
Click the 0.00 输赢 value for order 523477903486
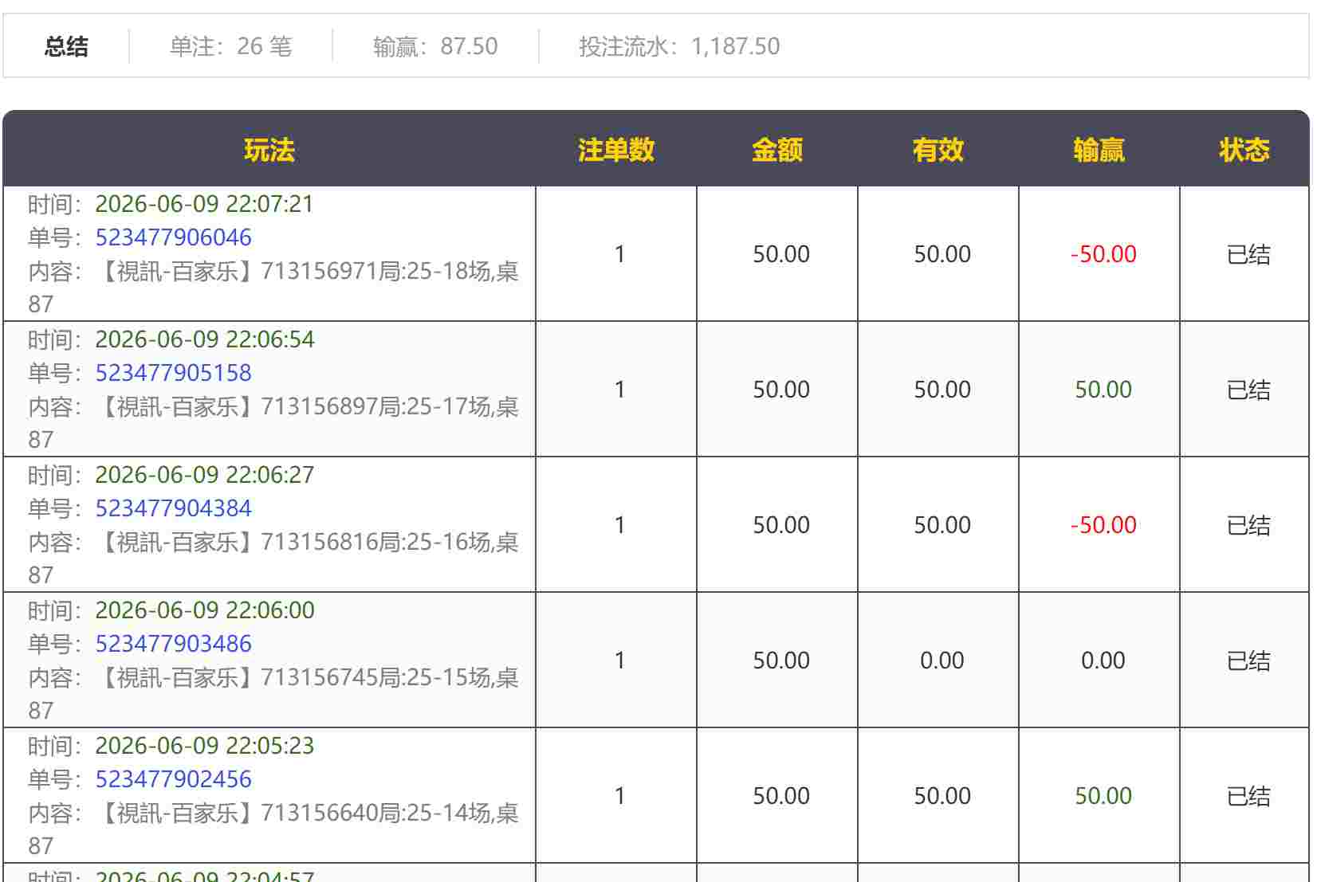pos(1103,661)
